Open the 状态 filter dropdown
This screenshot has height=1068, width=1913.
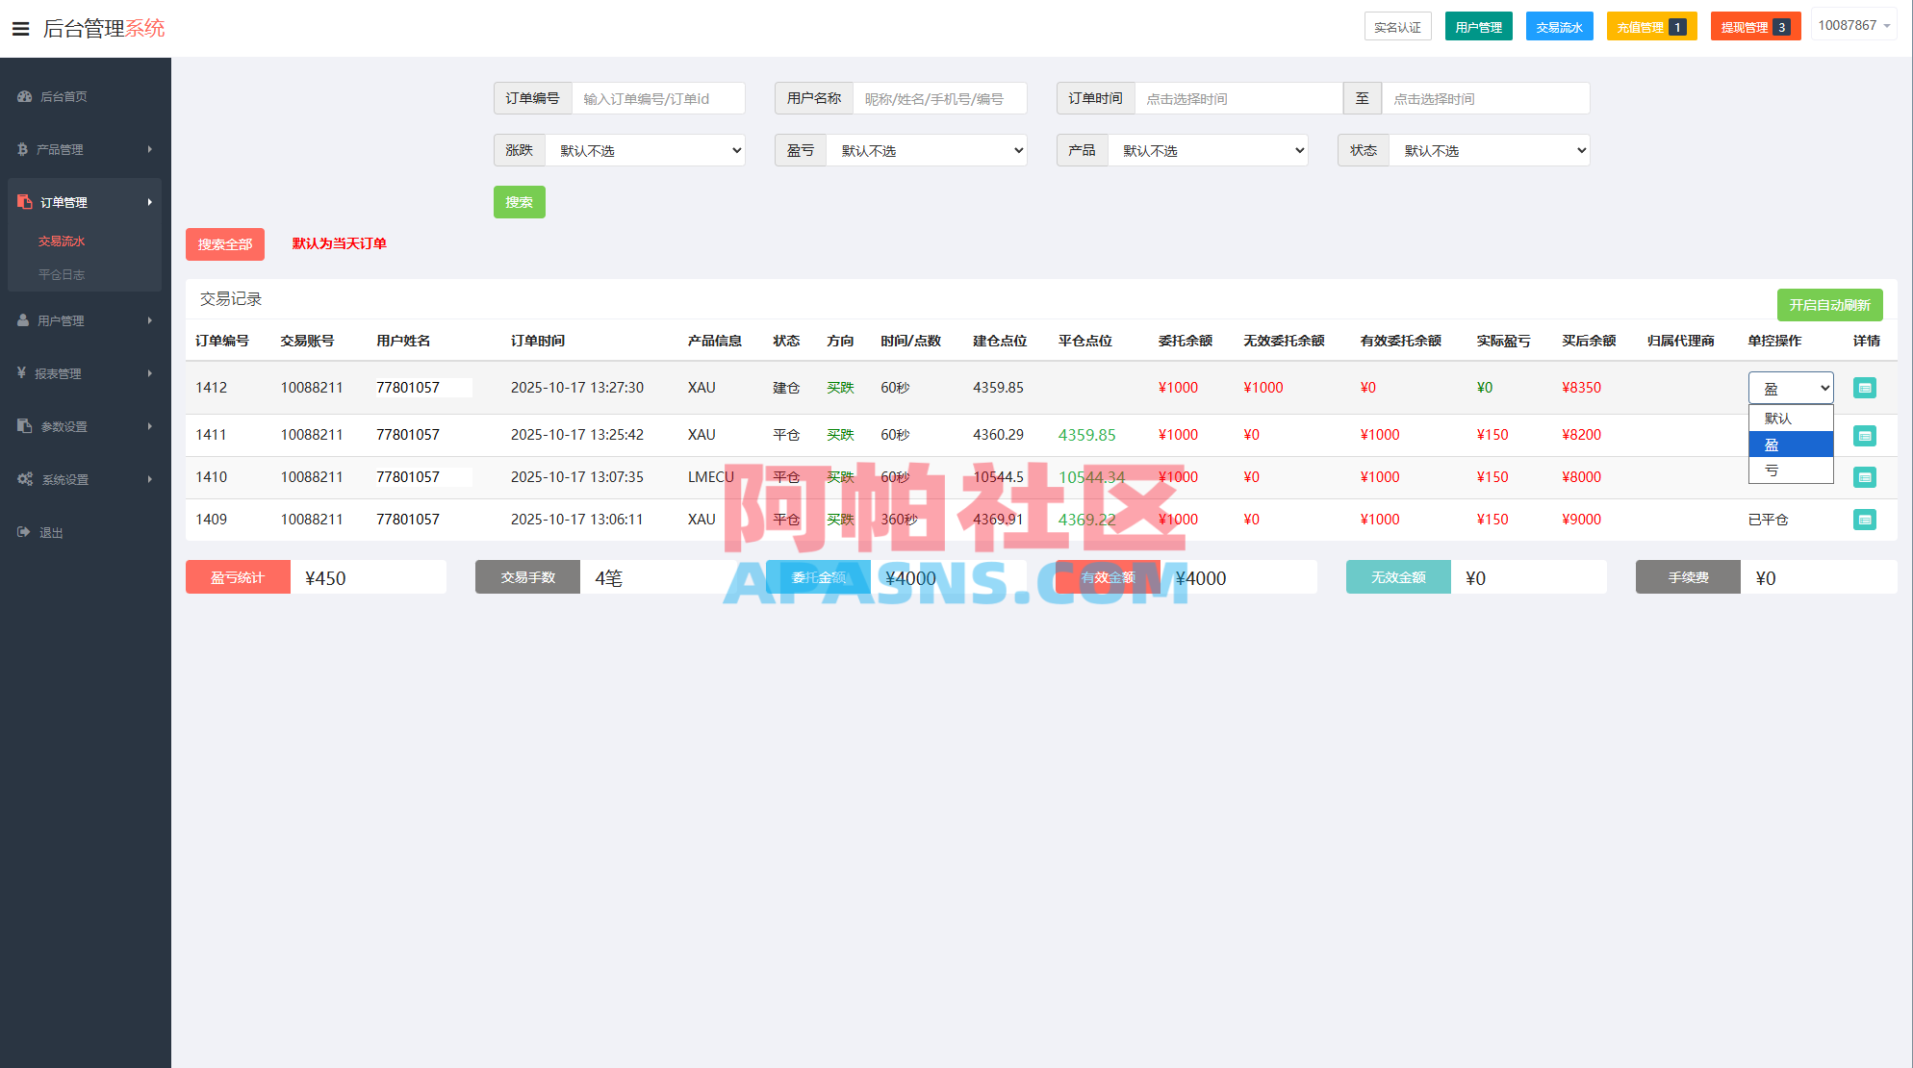click(x=1488, y=151)
